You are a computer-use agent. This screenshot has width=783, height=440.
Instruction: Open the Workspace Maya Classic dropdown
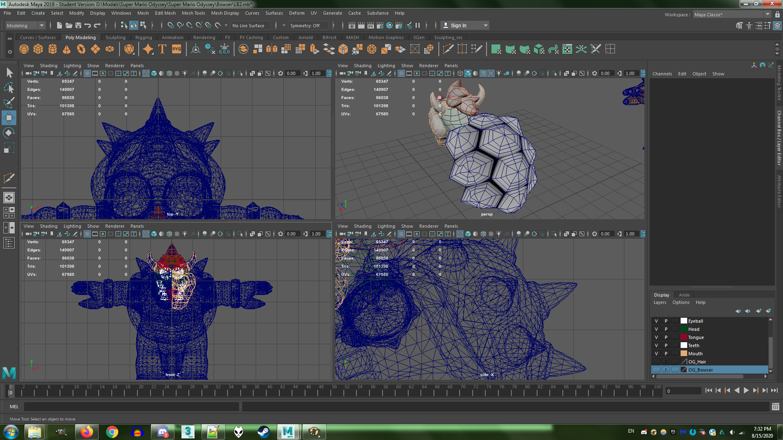click(732, 15)
